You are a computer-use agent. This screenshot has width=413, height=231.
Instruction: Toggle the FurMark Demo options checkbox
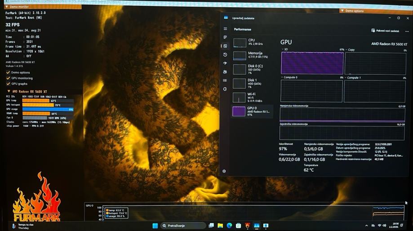point(8,72)
